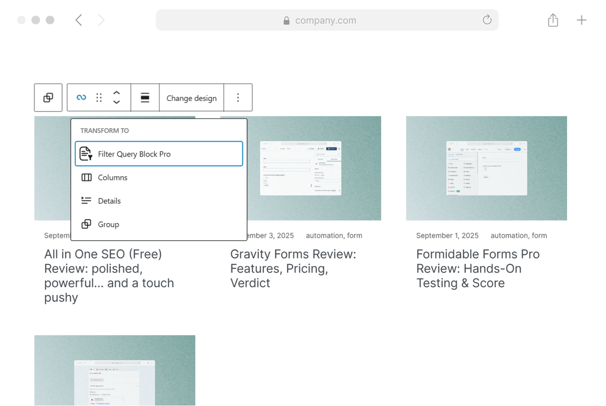Viewport: 606px width, 406px height.
Task: Go back with the browser back arrow
Action: tap(79, 20)
